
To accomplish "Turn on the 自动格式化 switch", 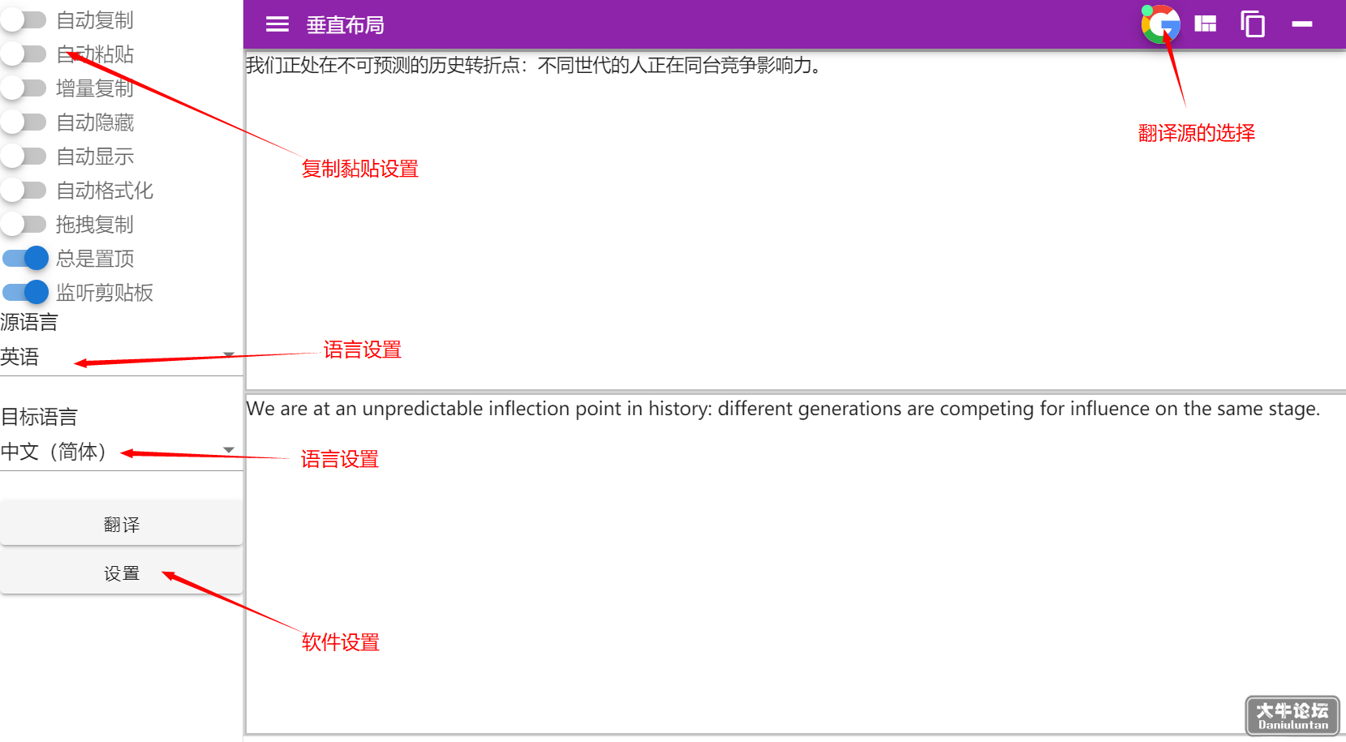I will click(24, 190).
